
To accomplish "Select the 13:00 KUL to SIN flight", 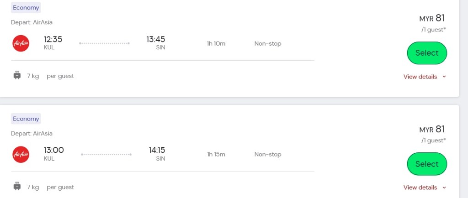I will pyautogui.click(x=426, y=164).
